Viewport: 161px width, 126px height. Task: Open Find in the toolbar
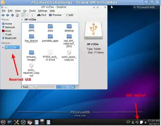[x=41, y=15]
